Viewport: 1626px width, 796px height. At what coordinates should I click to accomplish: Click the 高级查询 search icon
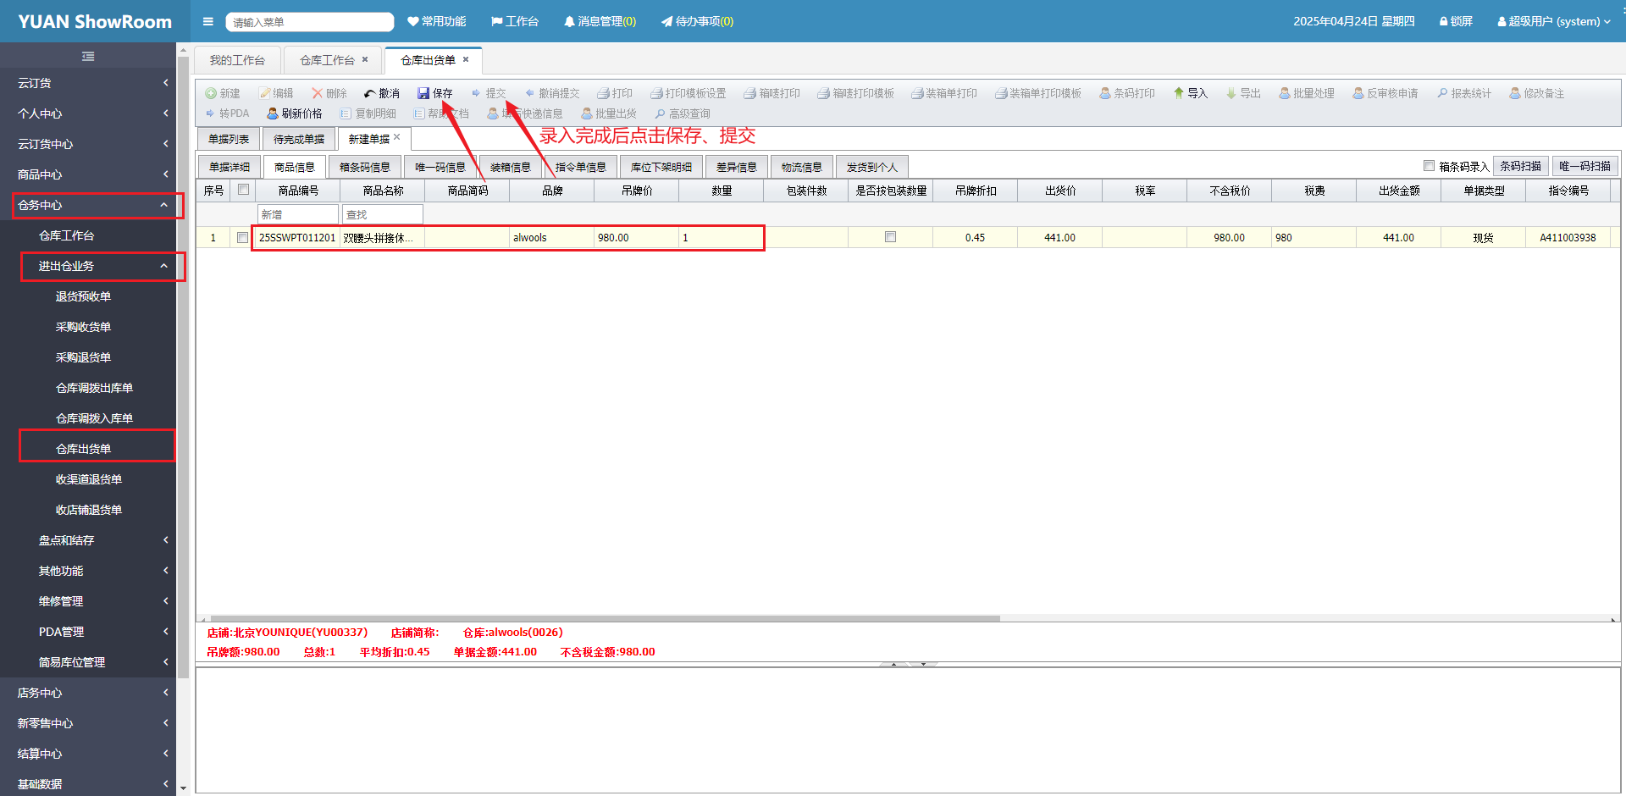[660, 113]
